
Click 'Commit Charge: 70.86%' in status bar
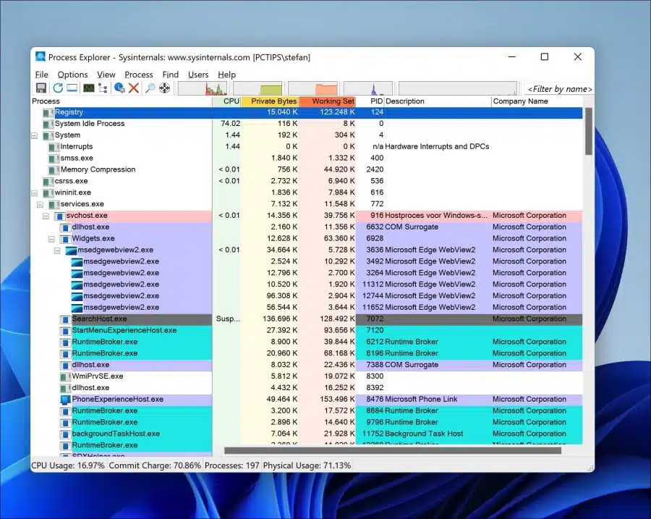coord(155,465)
